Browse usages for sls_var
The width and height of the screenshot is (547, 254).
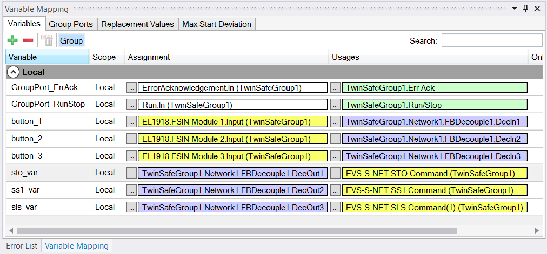pos(335,208)
